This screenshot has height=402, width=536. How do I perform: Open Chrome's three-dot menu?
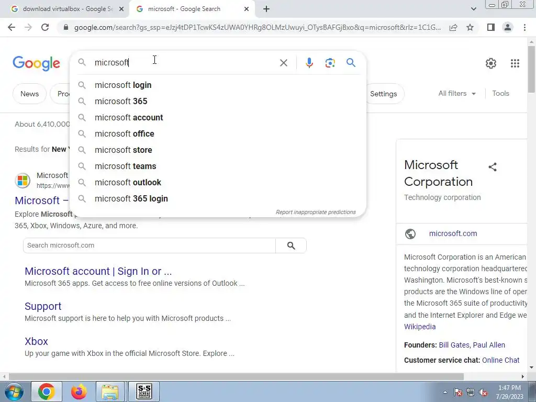524,27
